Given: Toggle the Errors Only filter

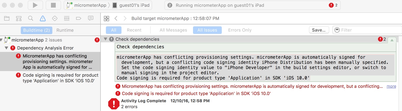Looking at the screenshot, I should click(x=240, y=30).
